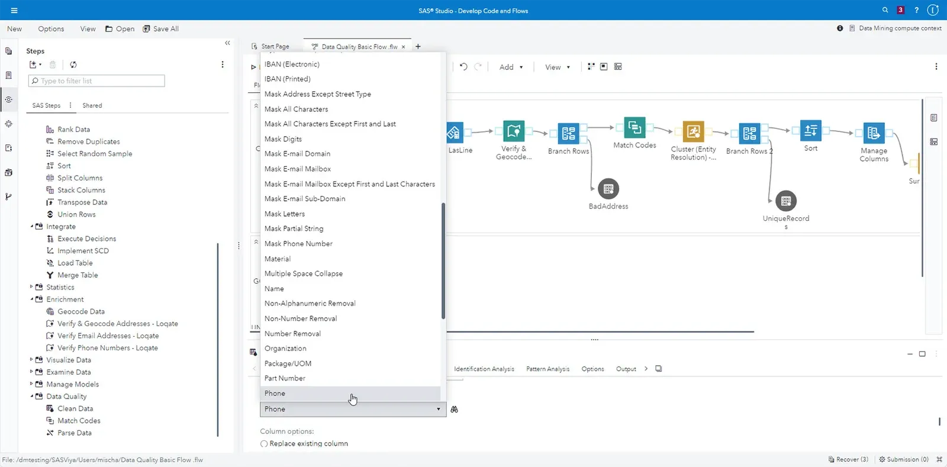
Task: Choose Mask Phone Number from list
Action: (298, 244)
